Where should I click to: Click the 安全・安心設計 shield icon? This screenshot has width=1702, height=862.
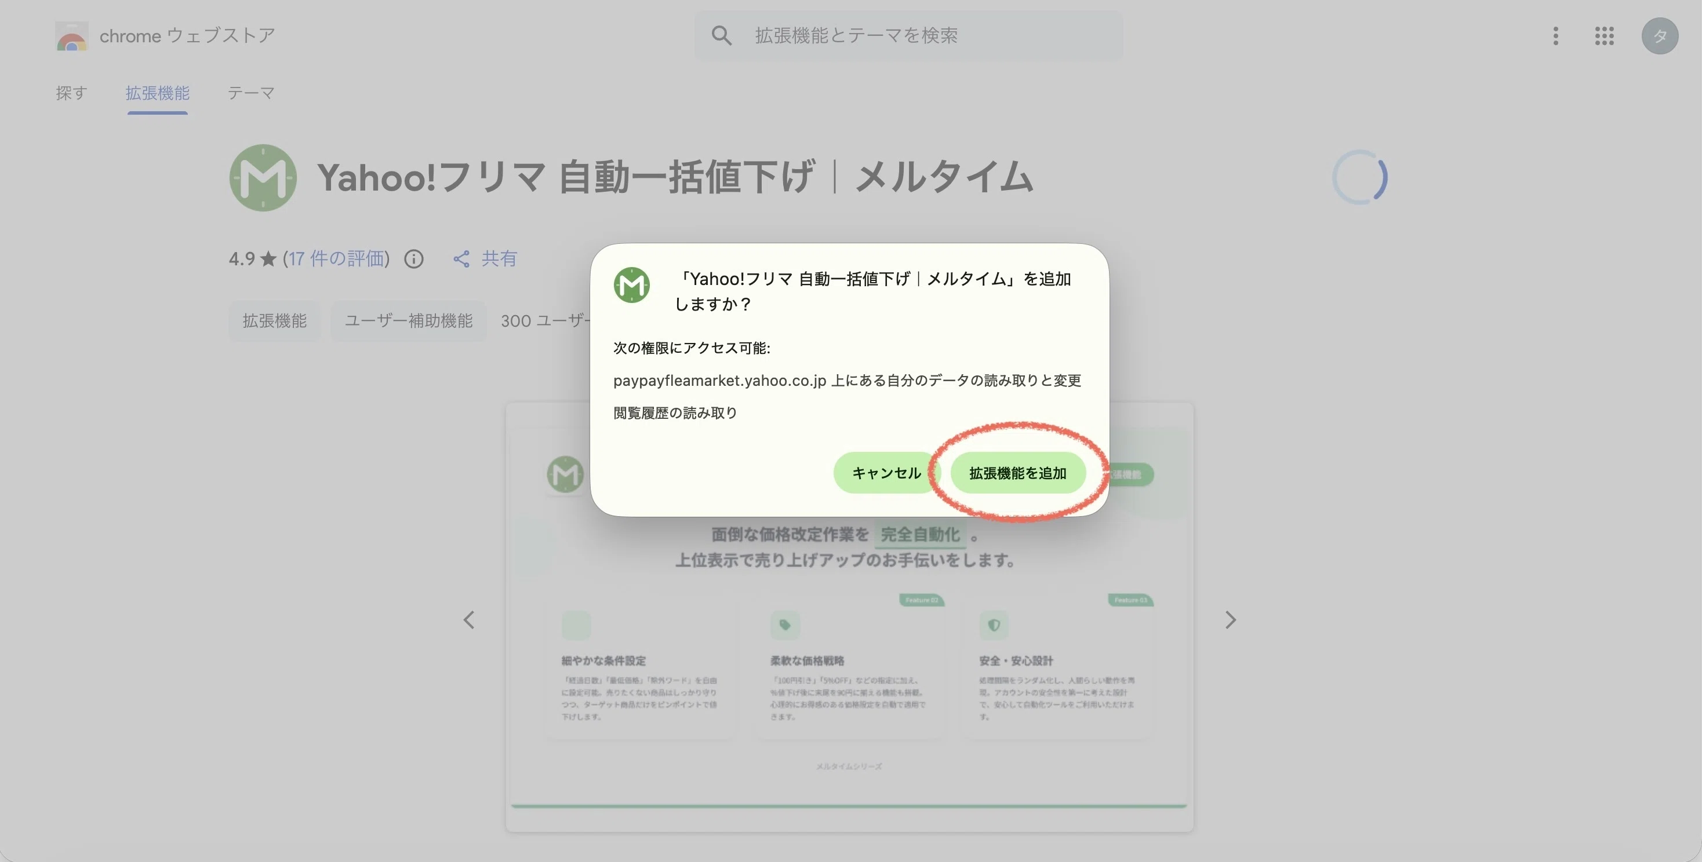[x=994, y=625]
